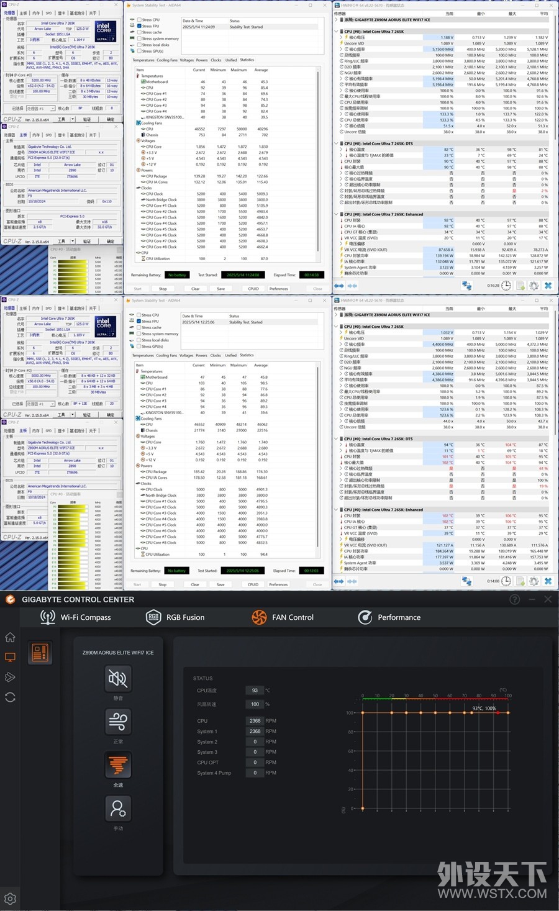Viewport: 559px width, 911px height.
Task: Expand the 核心电压 row in HWiNFO timed 0:14:00
Action: 341,332
